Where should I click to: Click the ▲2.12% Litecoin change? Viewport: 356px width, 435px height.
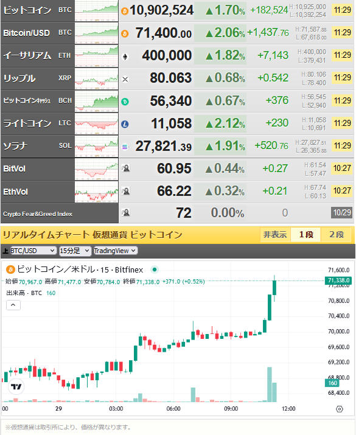[225, 124]
